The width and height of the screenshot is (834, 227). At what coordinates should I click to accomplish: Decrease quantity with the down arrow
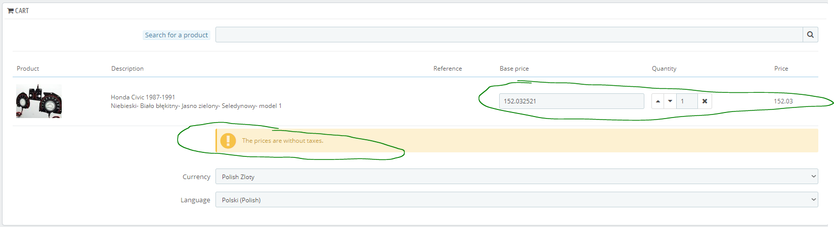(670, 101)
